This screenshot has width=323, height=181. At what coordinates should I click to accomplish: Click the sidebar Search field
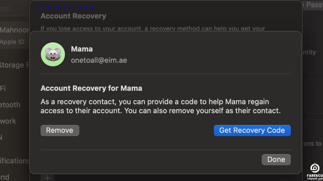coord(14,9)
